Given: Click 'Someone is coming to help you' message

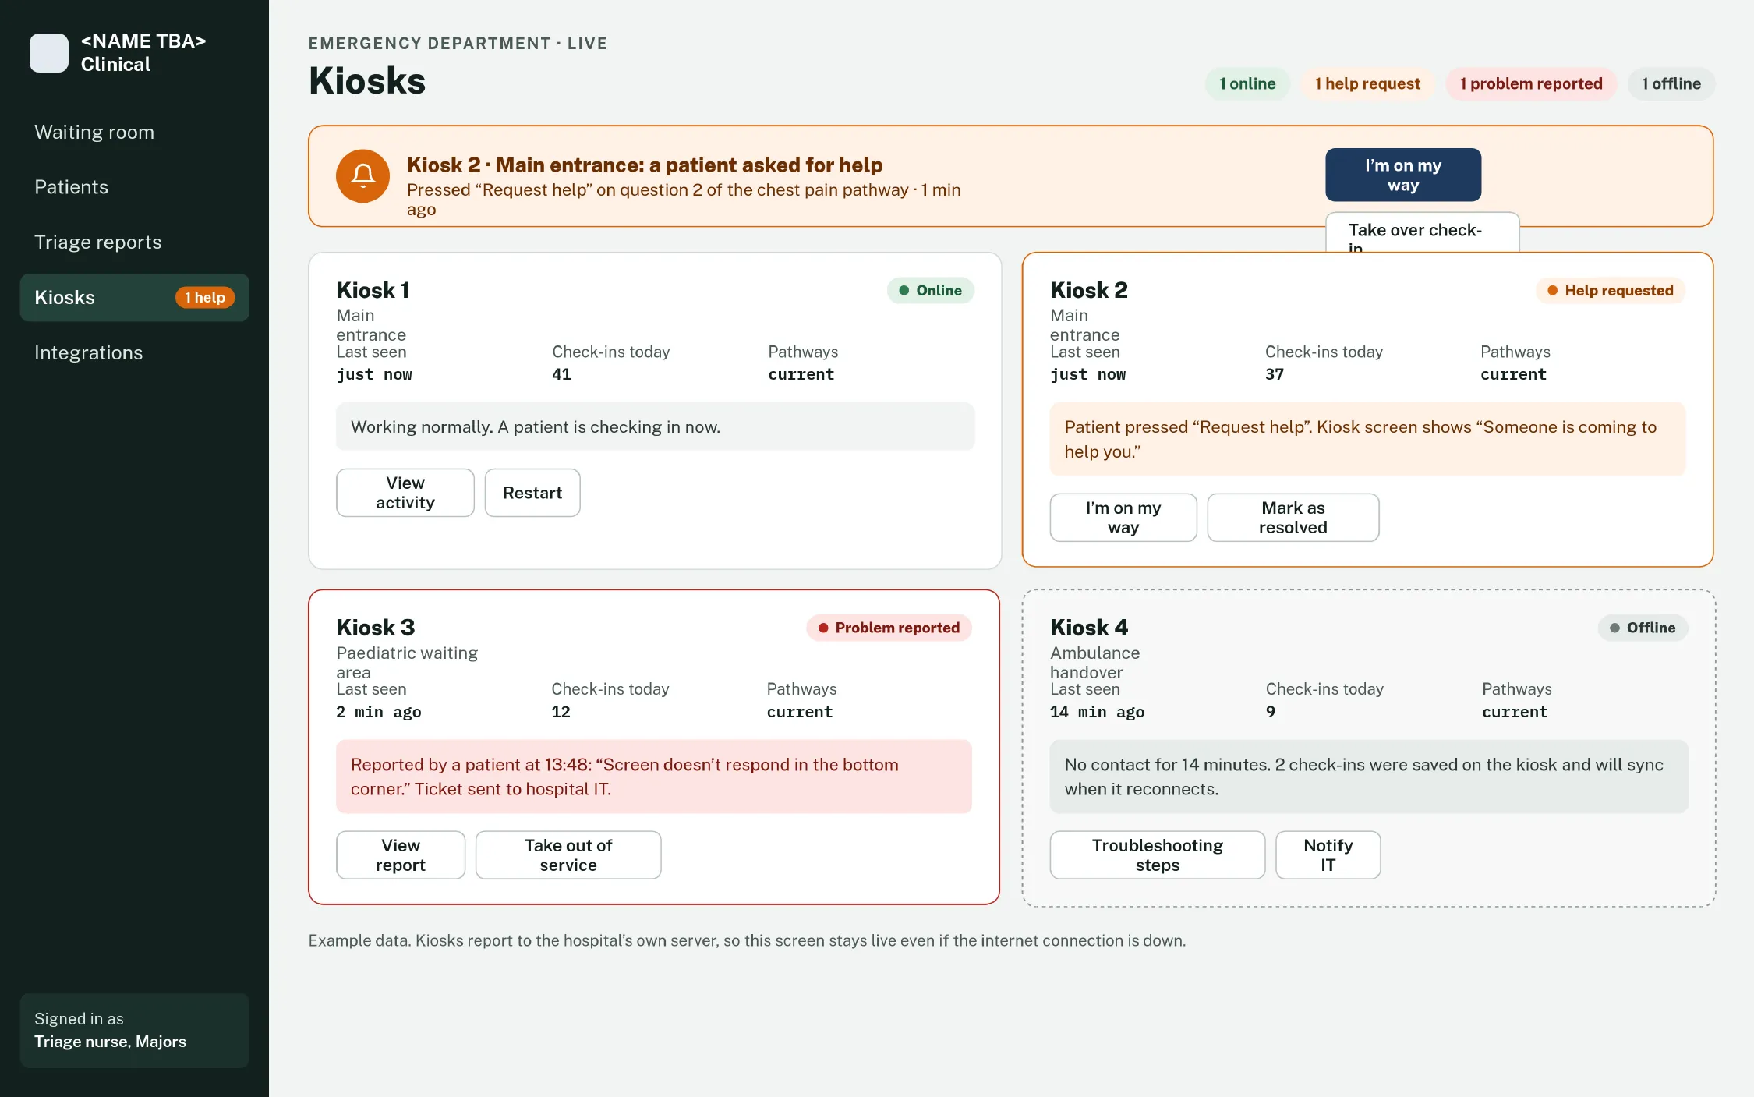Looking at the screenshot, I should click(1367, 440).
